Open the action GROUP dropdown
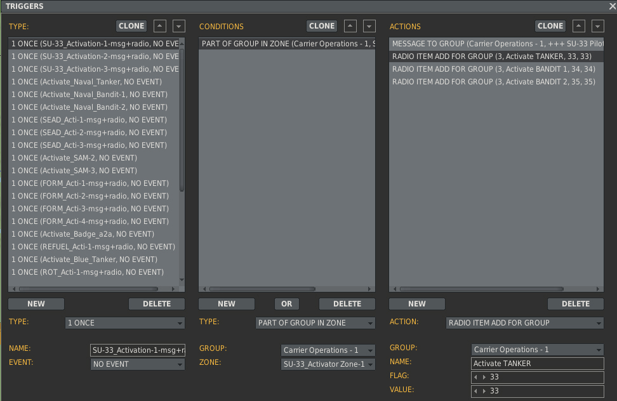 coord(537,350)
